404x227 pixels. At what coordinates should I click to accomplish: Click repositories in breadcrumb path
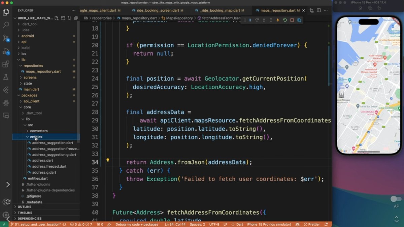[102, 18]
